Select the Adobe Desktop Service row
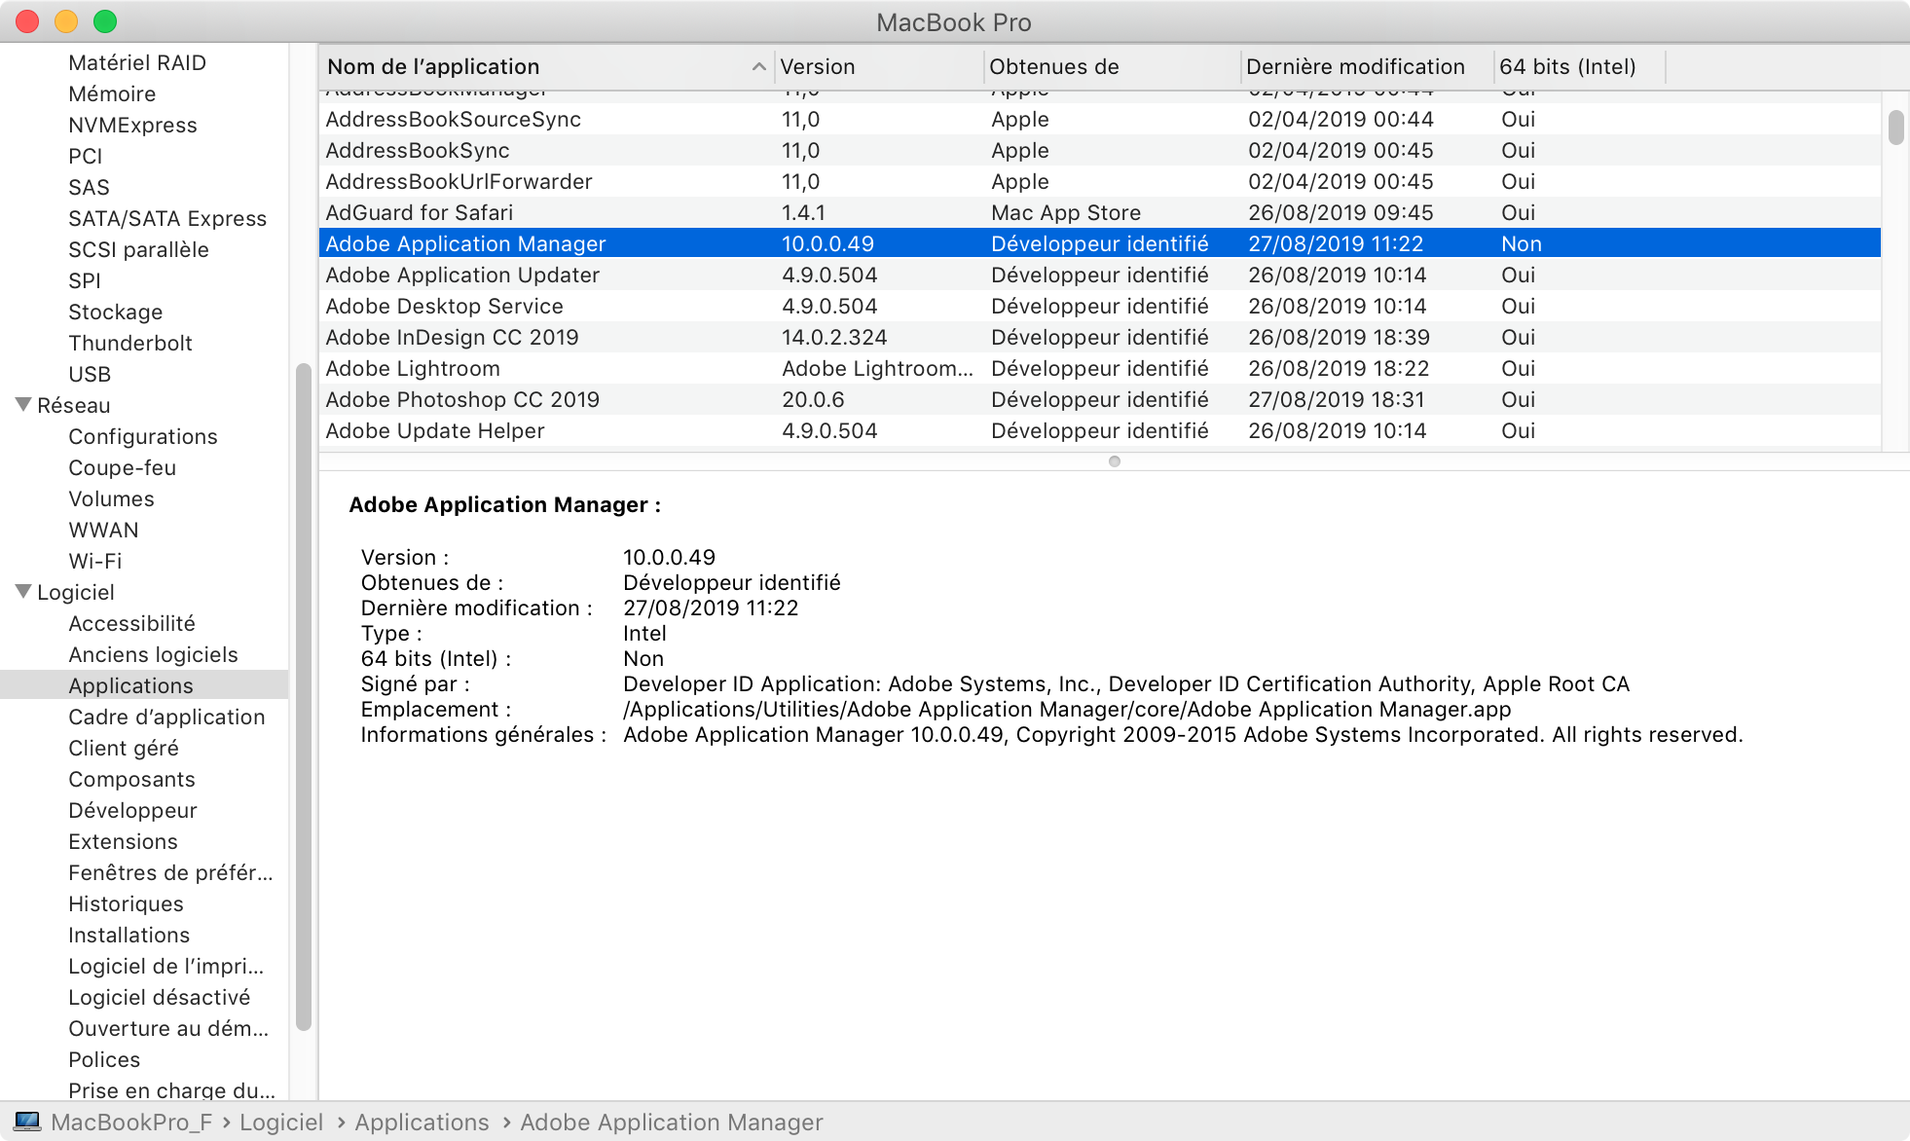Image resolution: width=1910 pixels, height=1141 pixels. pyautogui.click(x=1100, y=306)
